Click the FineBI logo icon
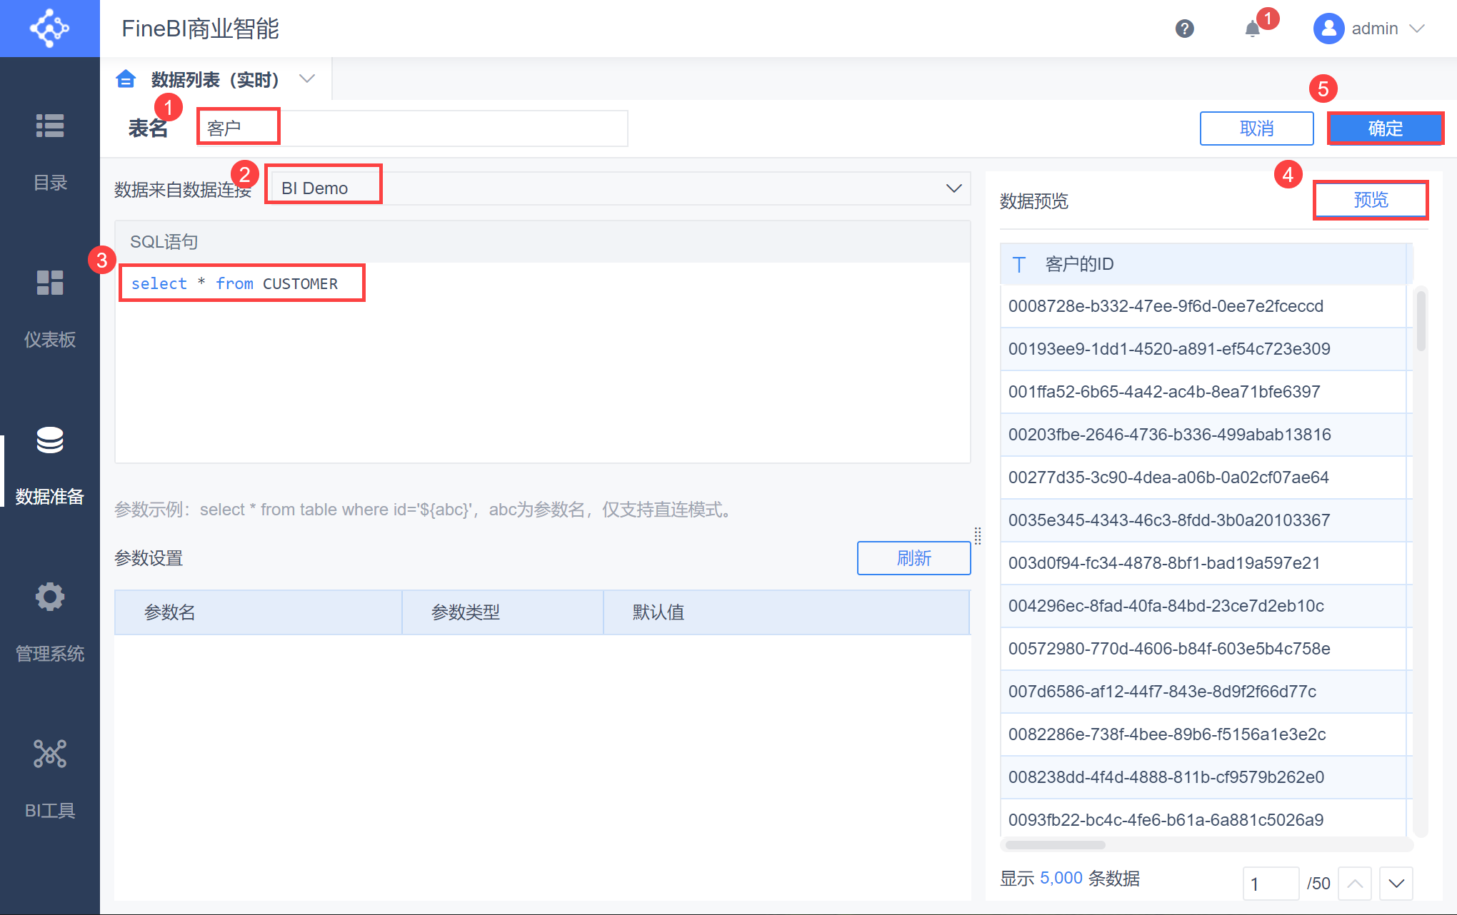Image resolution: width=1457 pixels, height=915 pixels. (49, 29)
